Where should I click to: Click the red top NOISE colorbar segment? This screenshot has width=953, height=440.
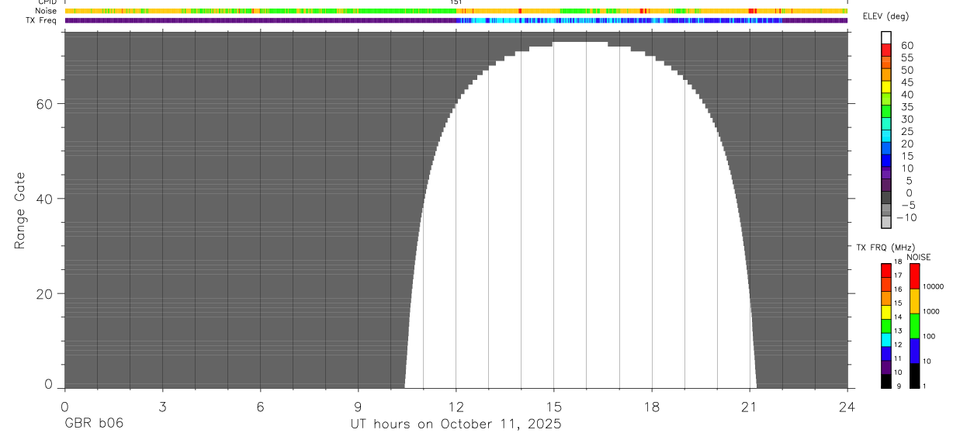pos(914,275)
